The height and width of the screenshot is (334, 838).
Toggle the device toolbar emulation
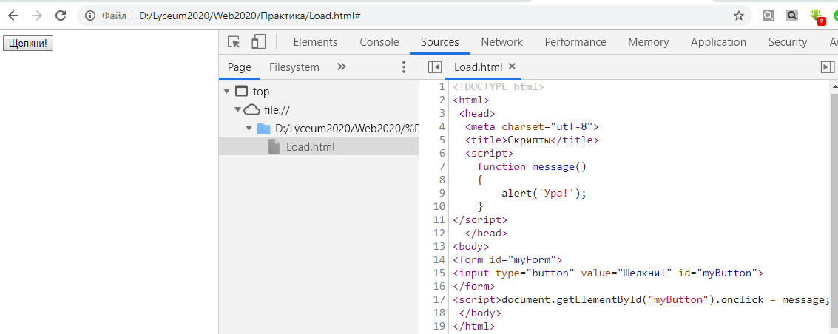(258, 42)
